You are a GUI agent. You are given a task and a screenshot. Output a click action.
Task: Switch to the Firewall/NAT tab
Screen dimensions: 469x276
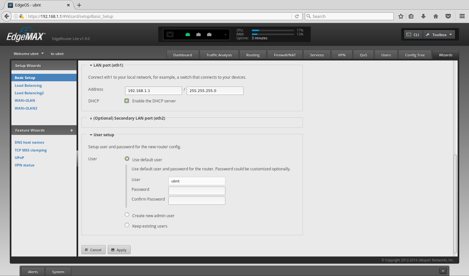285,55
